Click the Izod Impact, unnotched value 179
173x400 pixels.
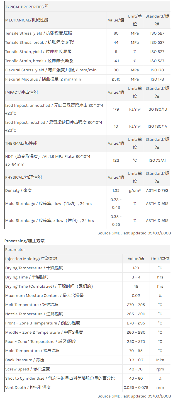click(x=116, y=109)
